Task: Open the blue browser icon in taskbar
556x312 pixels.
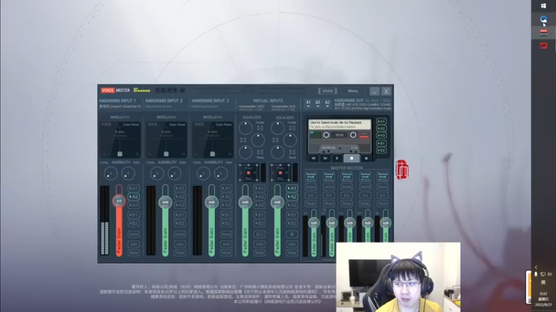Action: (543, 19)
